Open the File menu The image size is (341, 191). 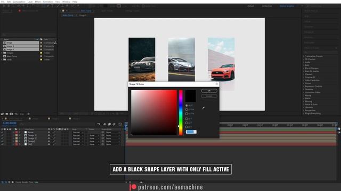click(x=3, y=2)
